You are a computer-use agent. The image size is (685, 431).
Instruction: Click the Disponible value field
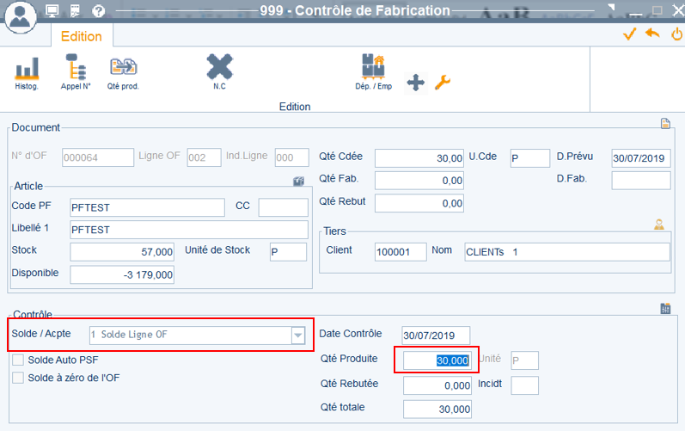(x=122, y=274)
